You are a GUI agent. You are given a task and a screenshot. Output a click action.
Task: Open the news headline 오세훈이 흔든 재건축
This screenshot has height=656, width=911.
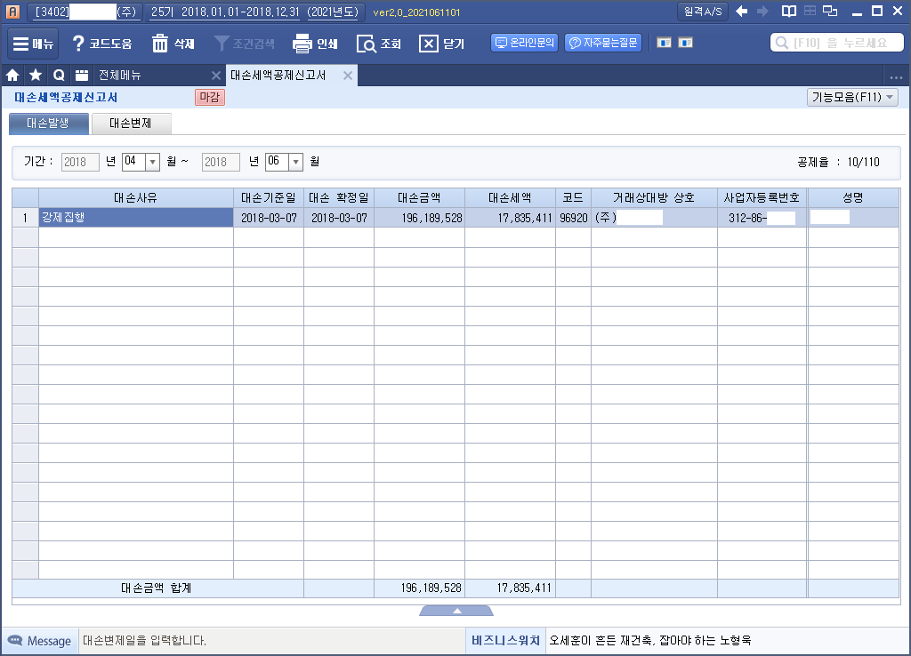point(650,640)
